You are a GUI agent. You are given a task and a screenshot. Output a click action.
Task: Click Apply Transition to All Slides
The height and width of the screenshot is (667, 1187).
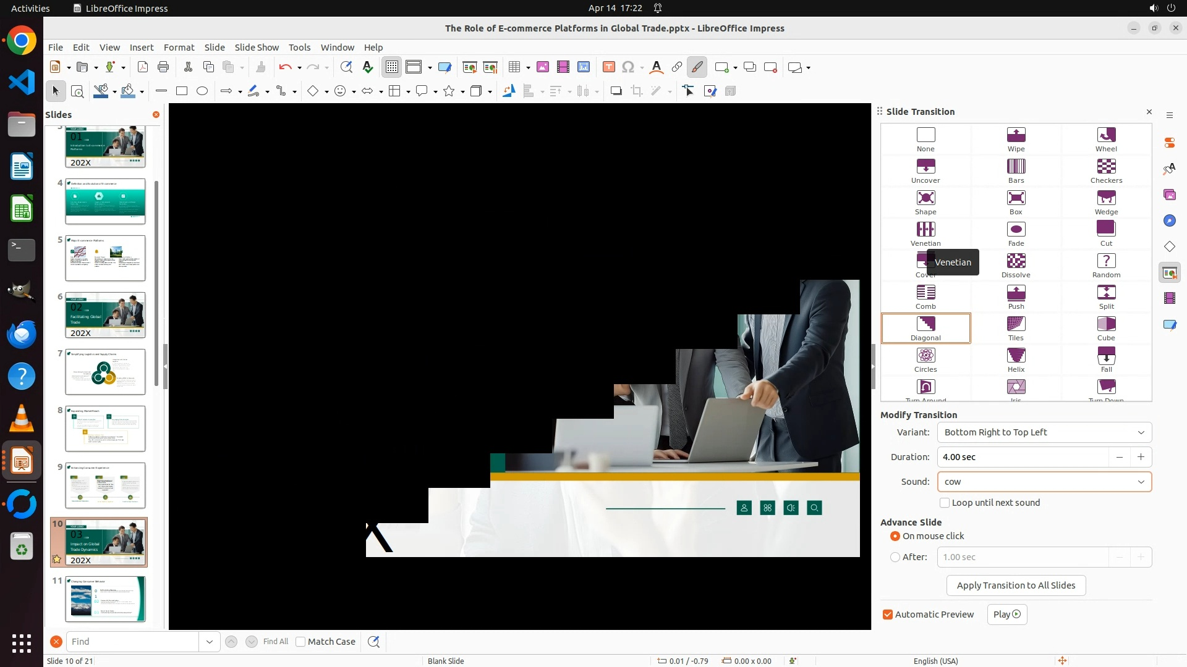click(x=1016, y=585)
